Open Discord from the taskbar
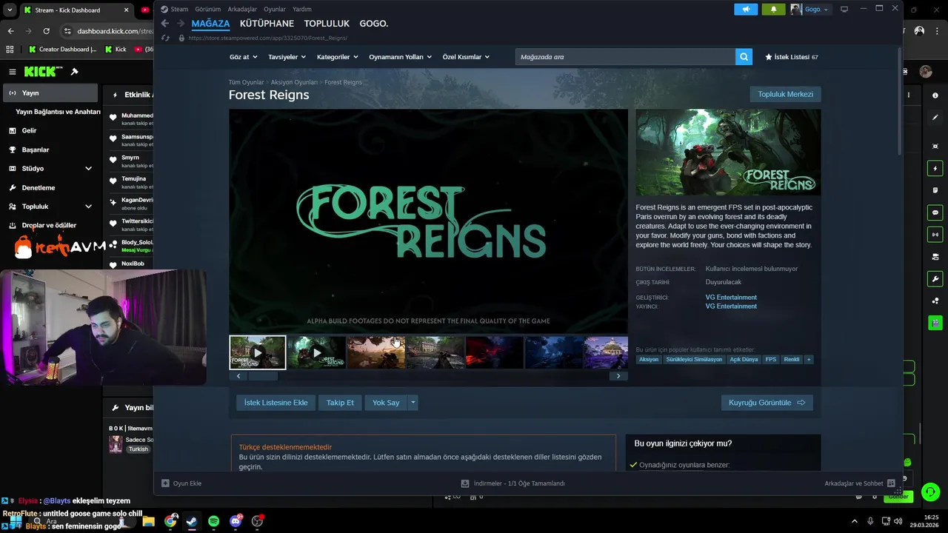Viewport: 948px width, 533px height. pyautogui.click(x=236, y=521)
